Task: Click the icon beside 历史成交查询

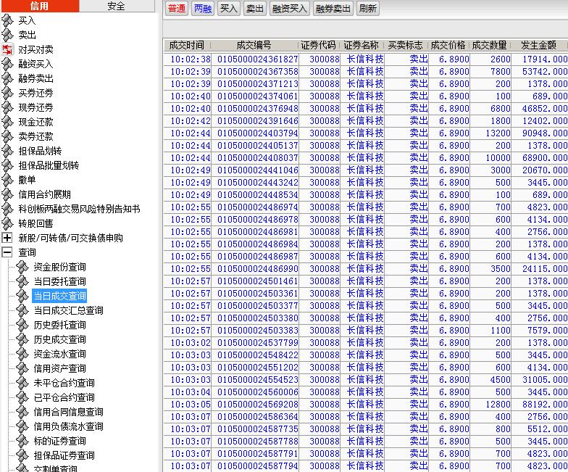Action: 22,339
